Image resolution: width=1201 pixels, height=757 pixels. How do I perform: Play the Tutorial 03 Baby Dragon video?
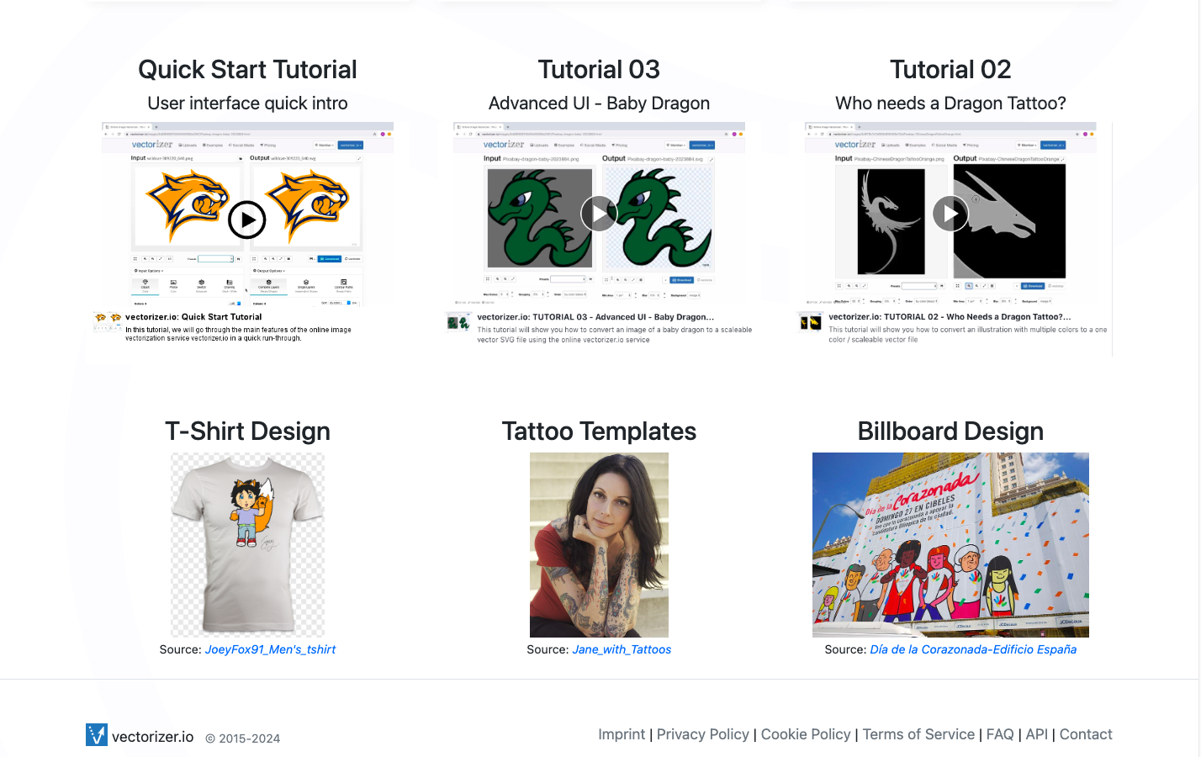tap(599, 214)
